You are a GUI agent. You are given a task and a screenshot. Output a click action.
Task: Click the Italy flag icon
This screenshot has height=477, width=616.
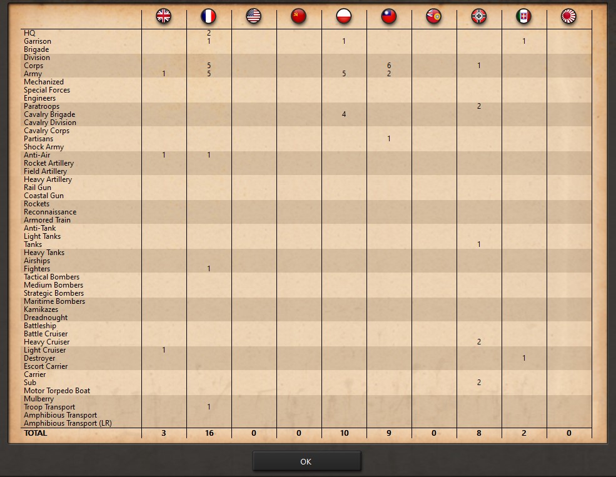(523, 16)
